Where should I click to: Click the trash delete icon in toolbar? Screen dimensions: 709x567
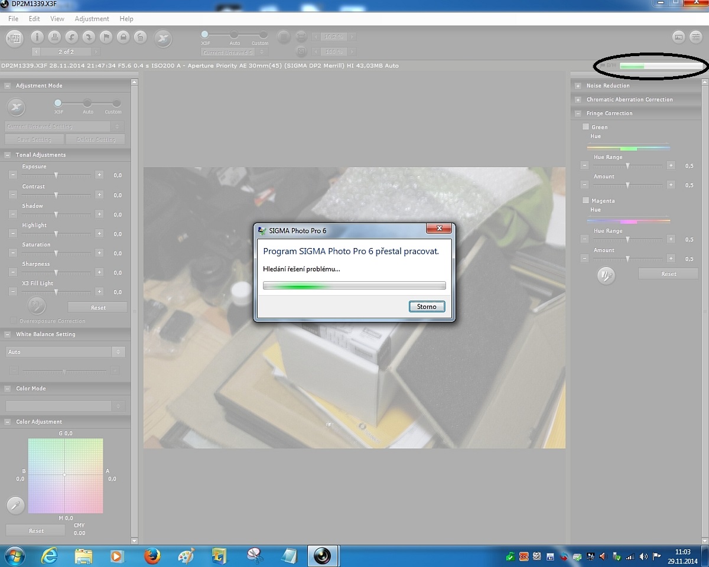(140, 37)
